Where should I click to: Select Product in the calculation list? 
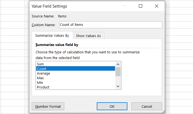point(75,87)
